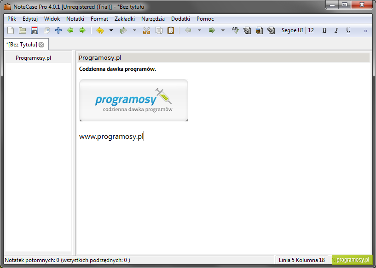Click the green right arrow before the undo icon
The width and height of the screenshot is (376, 268).
[x=82, y=30]
